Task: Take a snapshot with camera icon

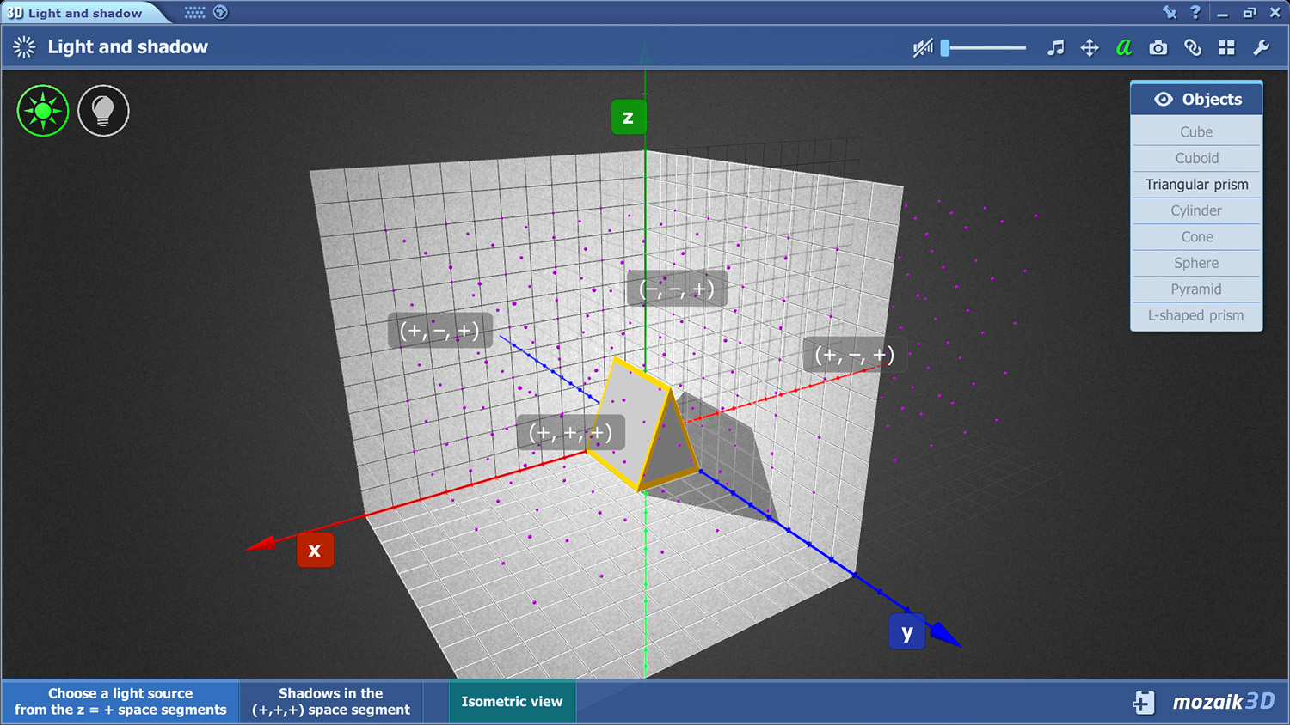Action: click(1158, 48)
